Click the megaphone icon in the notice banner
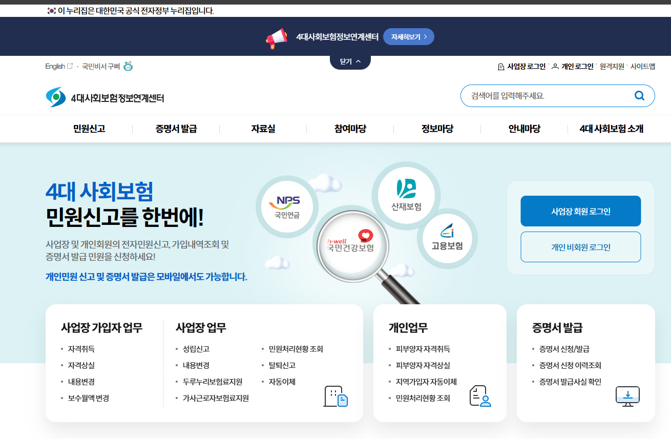The width and height of the screenshot is (671, 439). (x=276, y=36)
